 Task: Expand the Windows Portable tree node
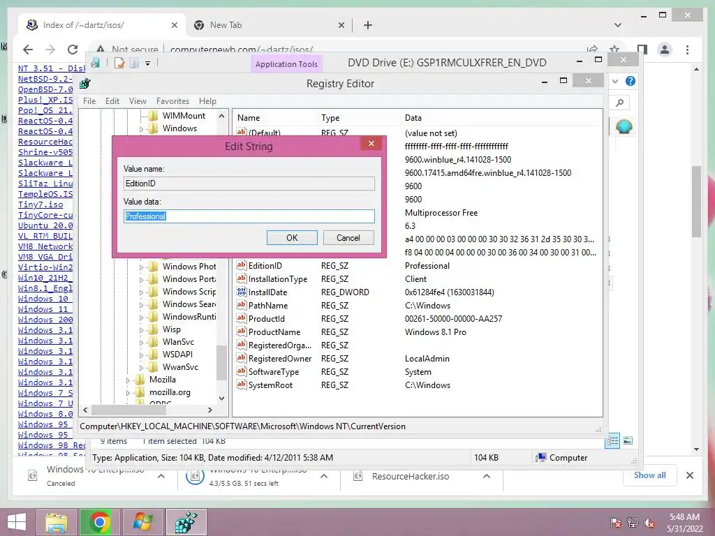pyautogui.click(x=141, y=280)
